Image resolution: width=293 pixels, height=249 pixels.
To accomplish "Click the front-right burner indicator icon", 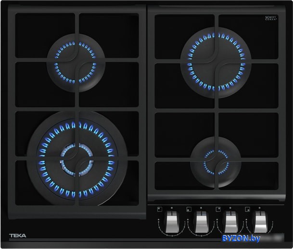I will point(247,209).
